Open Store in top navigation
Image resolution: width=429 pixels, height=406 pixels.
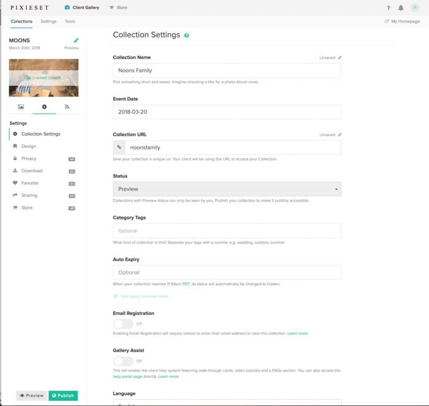click(118, 7)
